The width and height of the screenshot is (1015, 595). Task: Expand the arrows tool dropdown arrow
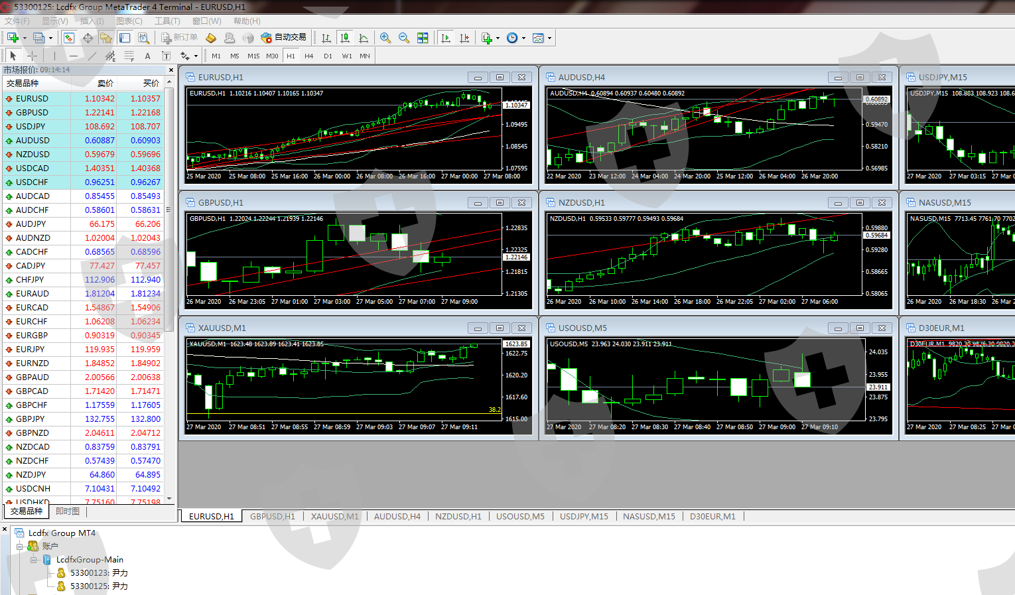(196, 56)
